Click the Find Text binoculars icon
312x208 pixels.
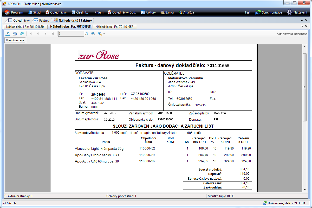point(93,34)
